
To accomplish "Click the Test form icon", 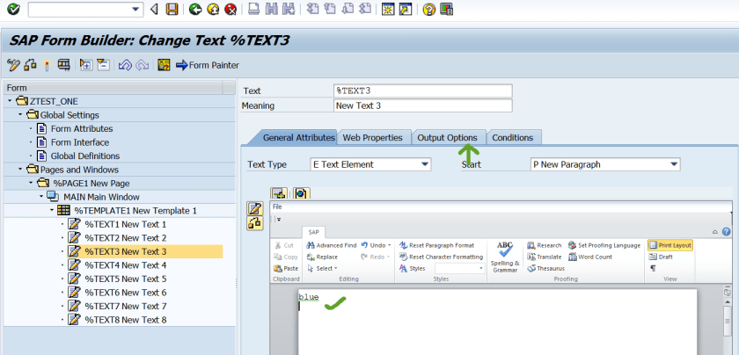I will point(63,65).
